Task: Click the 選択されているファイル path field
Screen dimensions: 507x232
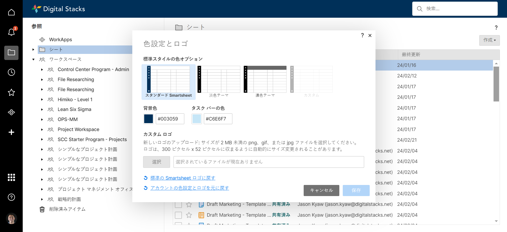Action: pos(269,162)
